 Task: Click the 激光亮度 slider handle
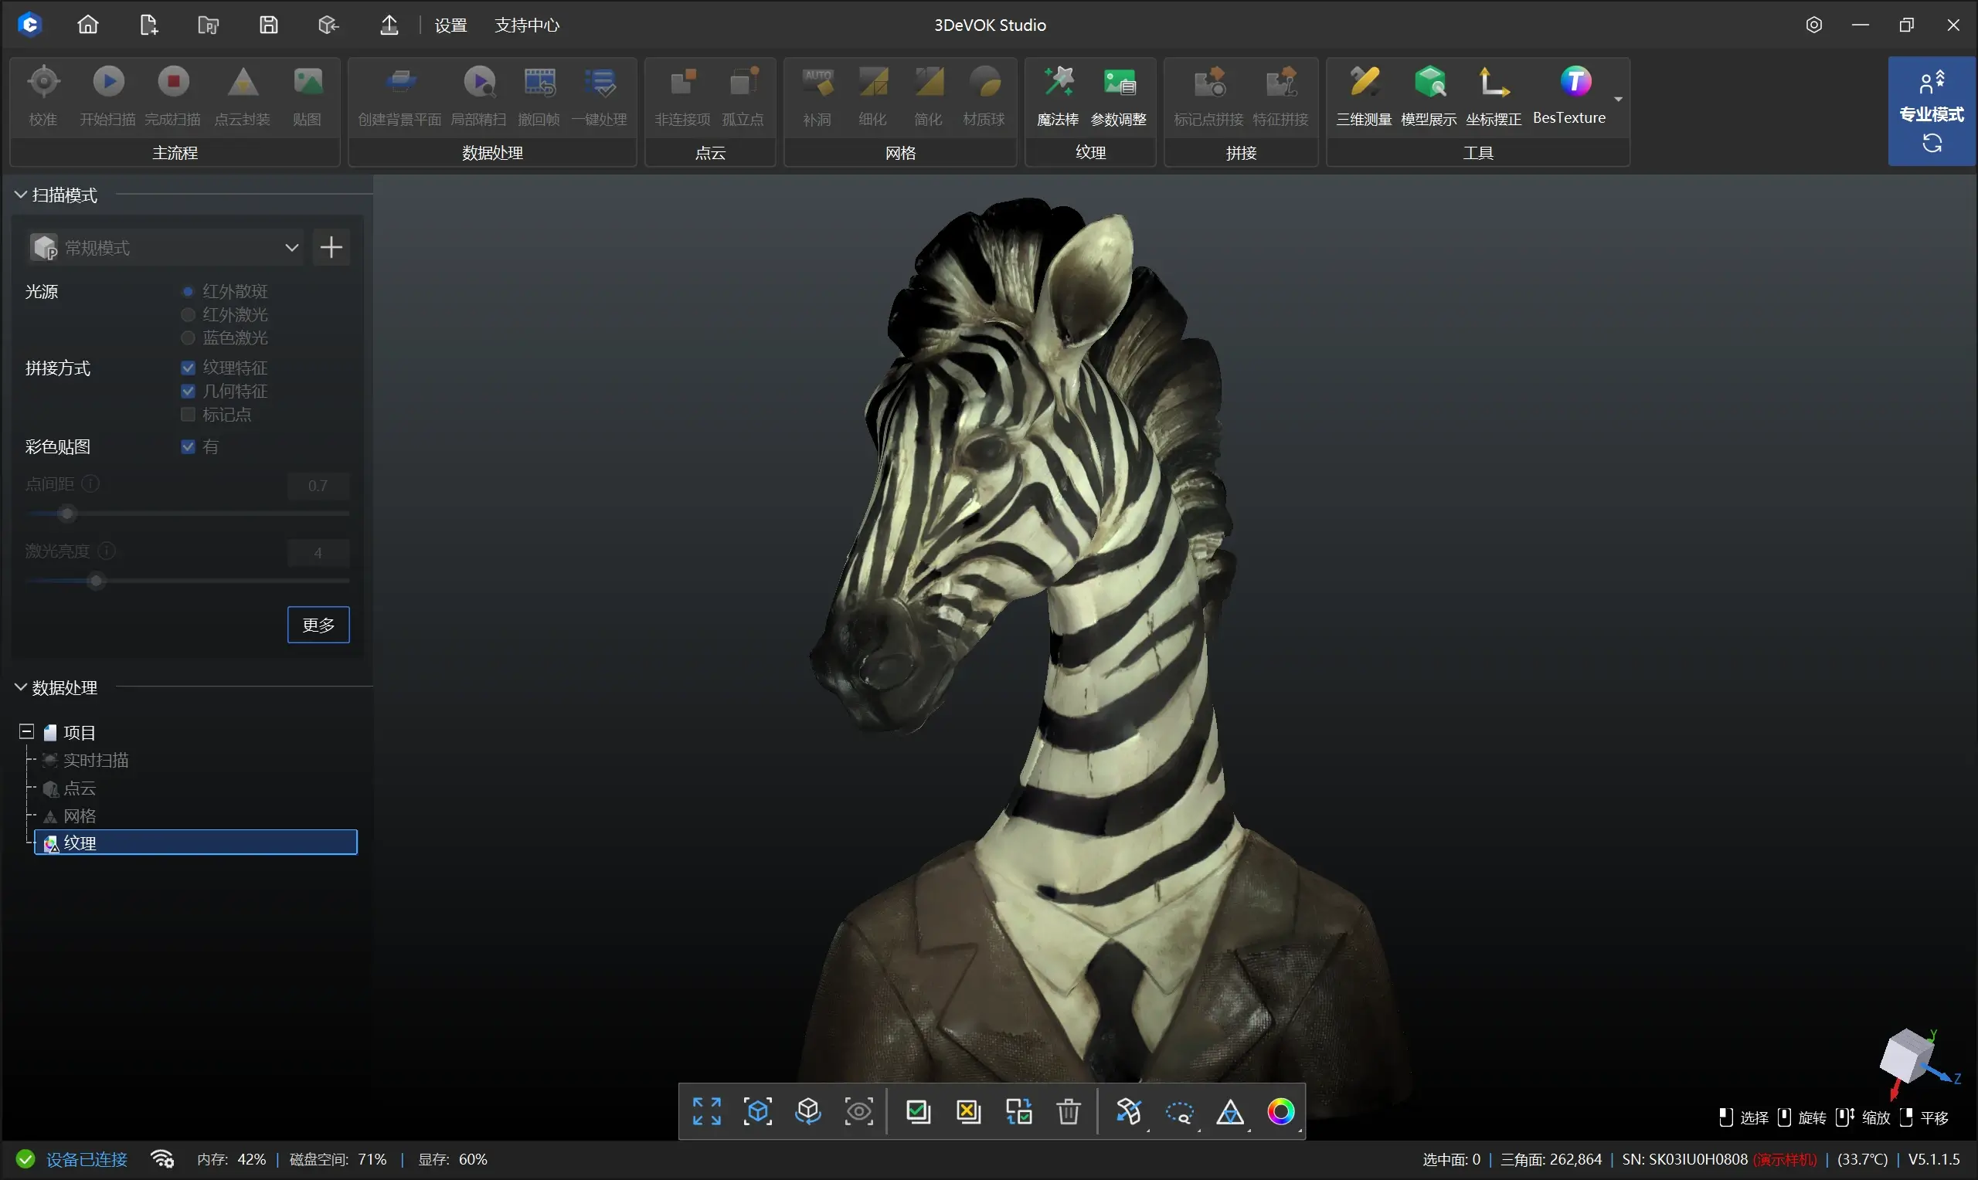click(97, 582)
